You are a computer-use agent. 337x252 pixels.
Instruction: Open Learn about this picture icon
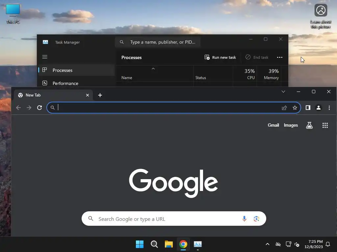pyautogui.click(x=321, y=16)
